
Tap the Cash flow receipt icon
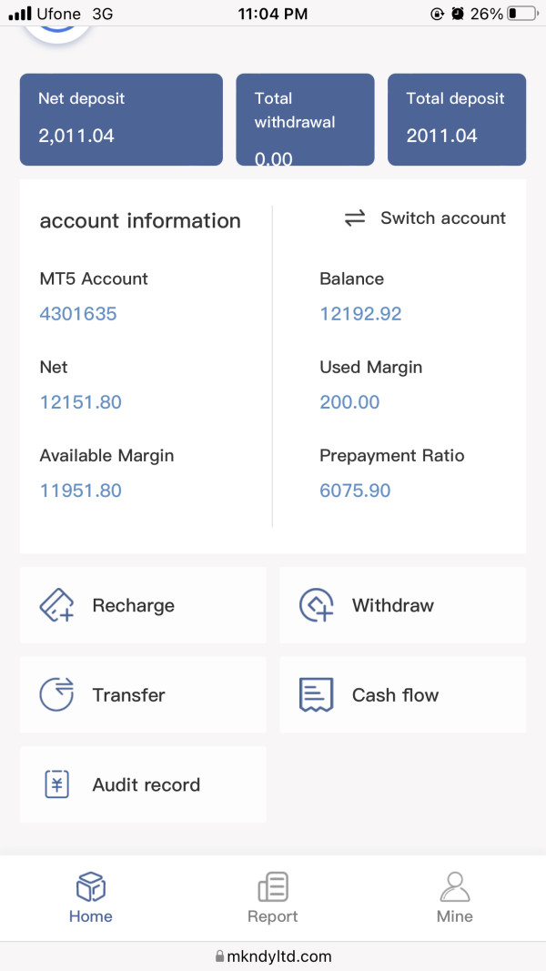click(x=317, y=695)
